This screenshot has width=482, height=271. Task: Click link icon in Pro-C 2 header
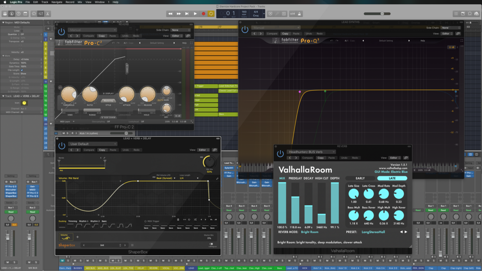(188, 36)
